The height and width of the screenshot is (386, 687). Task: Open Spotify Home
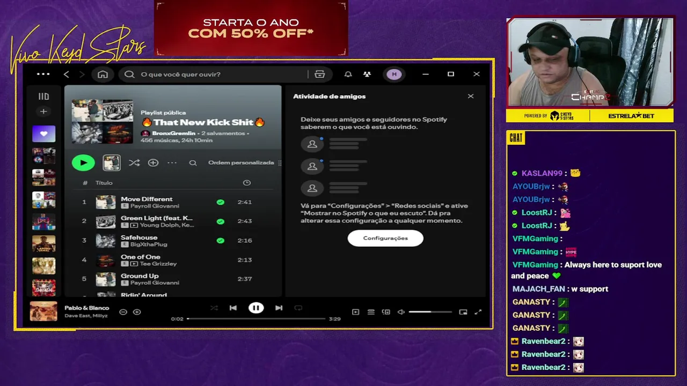tap(103, 74)
